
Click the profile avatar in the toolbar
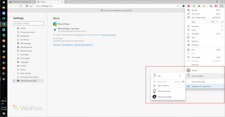216,6
